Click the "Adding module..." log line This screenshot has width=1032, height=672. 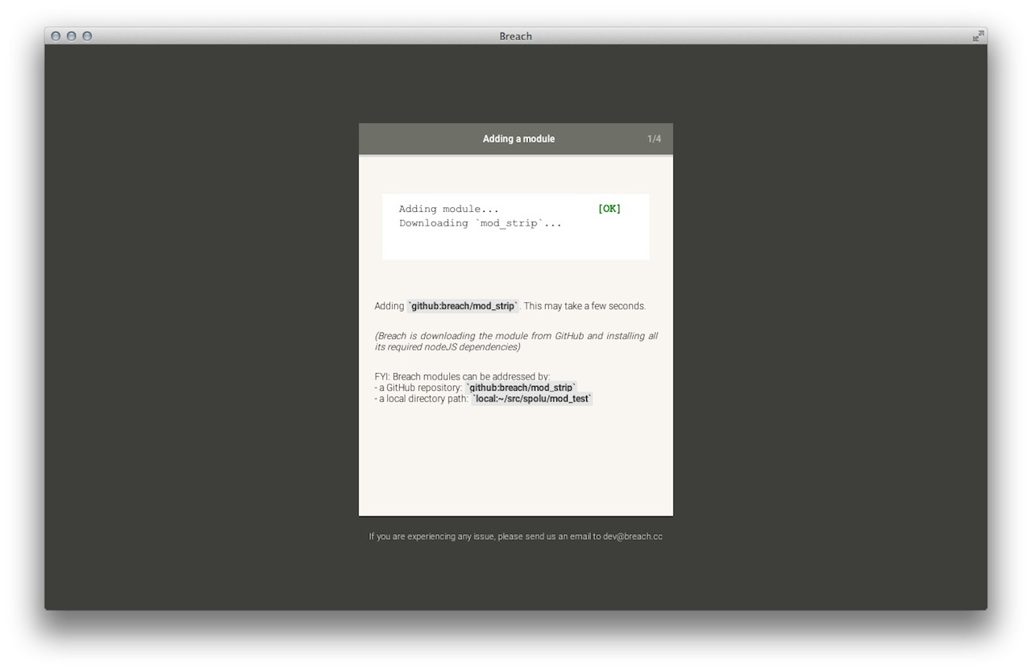tap(449, 209)
